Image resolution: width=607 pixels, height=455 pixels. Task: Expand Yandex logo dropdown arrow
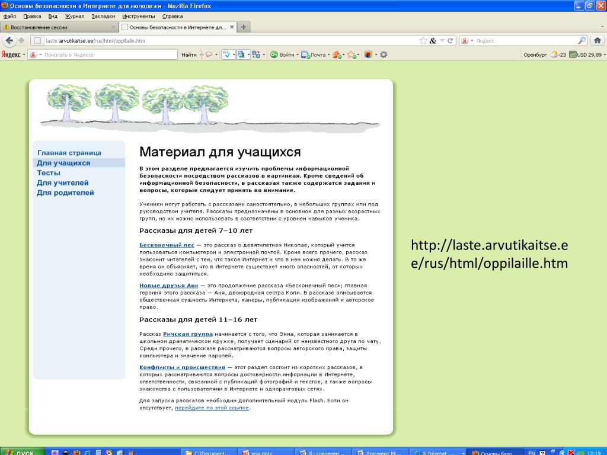click(x=24, y=55)
